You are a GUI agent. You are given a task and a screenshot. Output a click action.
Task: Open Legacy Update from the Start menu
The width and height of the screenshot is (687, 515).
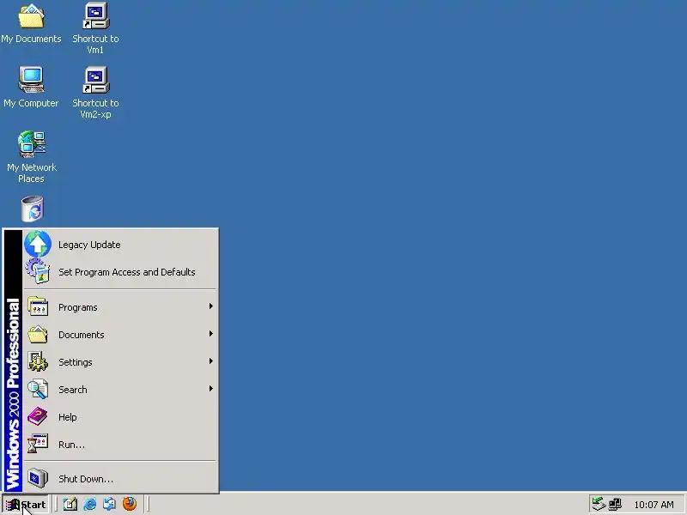120,245
